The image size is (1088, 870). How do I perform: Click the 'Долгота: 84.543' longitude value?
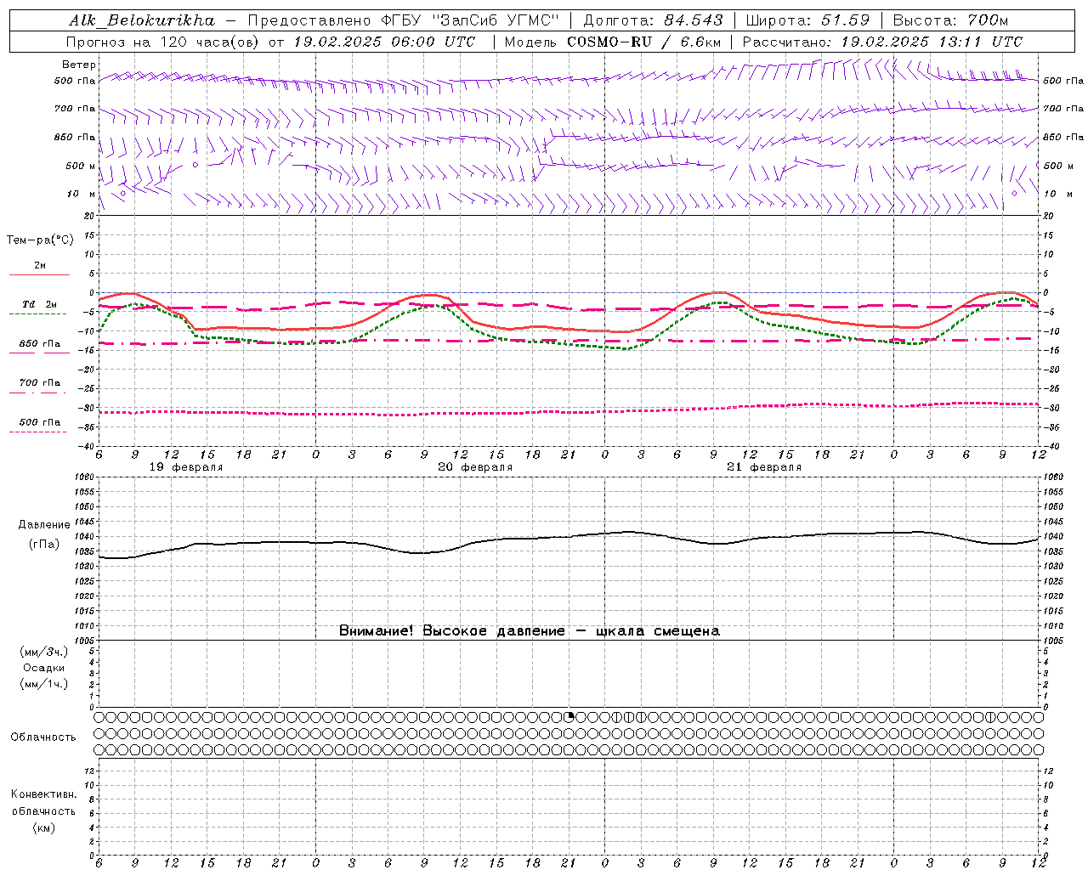pos(653,20)
